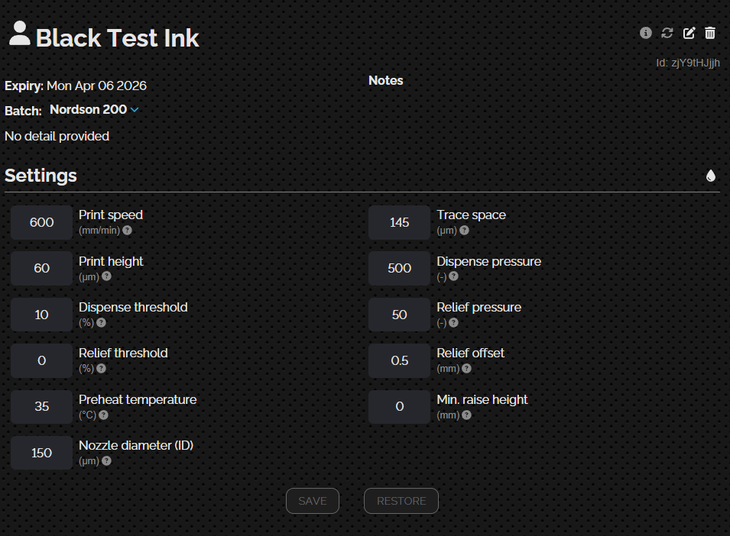
Task: Click help icon for Relief offset
Action: [467, 368]
